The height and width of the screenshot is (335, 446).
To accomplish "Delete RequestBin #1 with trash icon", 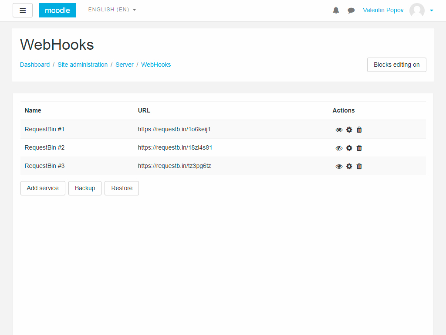I will tap(359, 130).
